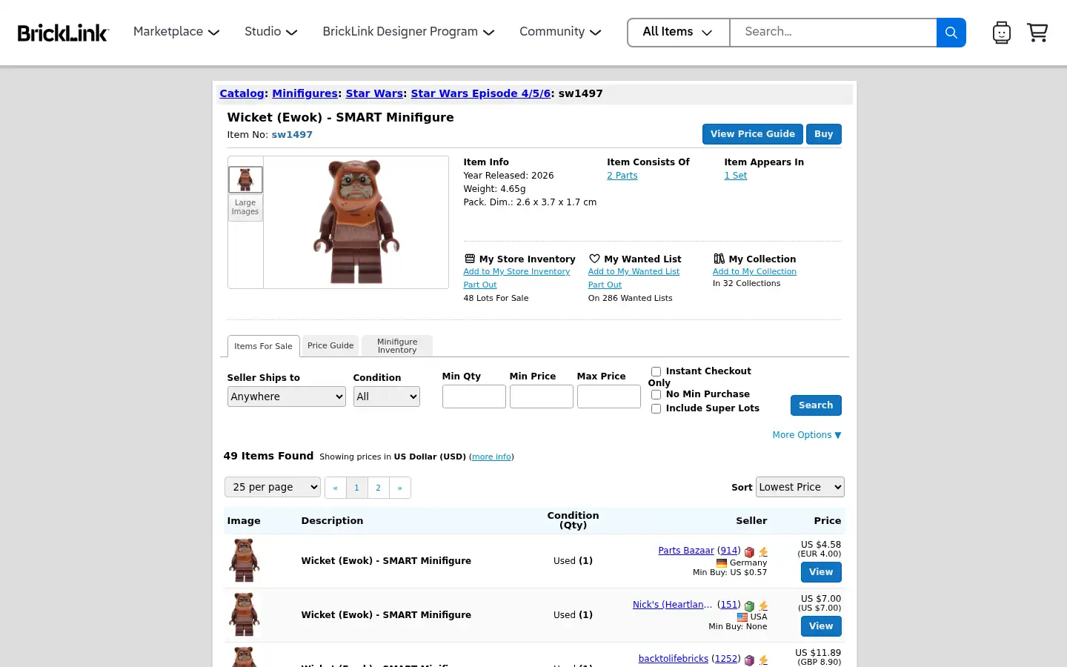1067x667 pixels.
Task: Click the Buy button
Action: (824, 134)
